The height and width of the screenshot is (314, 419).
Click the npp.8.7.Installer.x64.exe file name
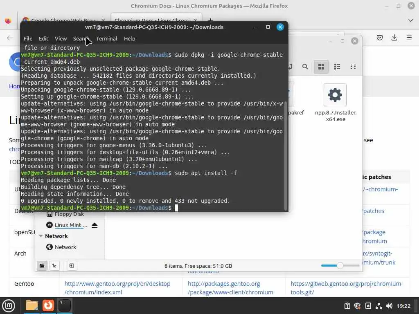336,116
